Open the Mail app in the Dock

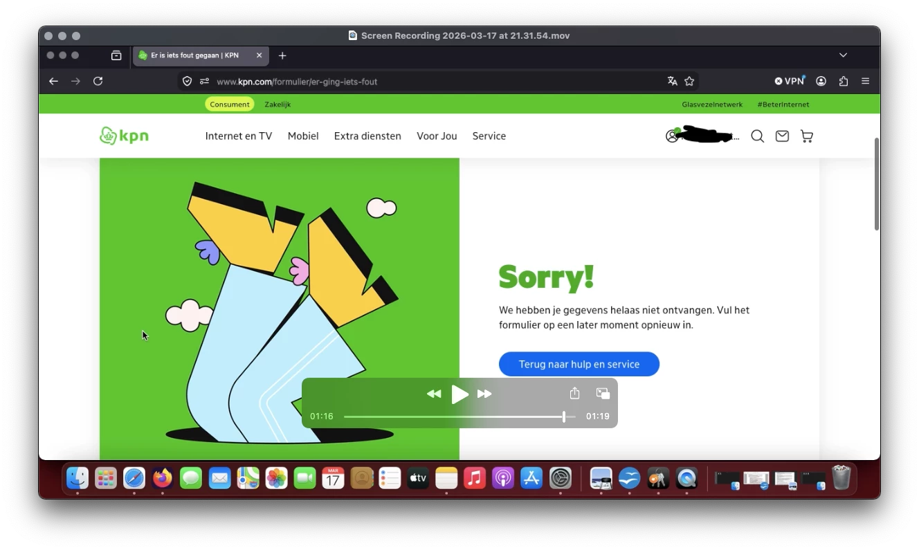pos(219,477)
